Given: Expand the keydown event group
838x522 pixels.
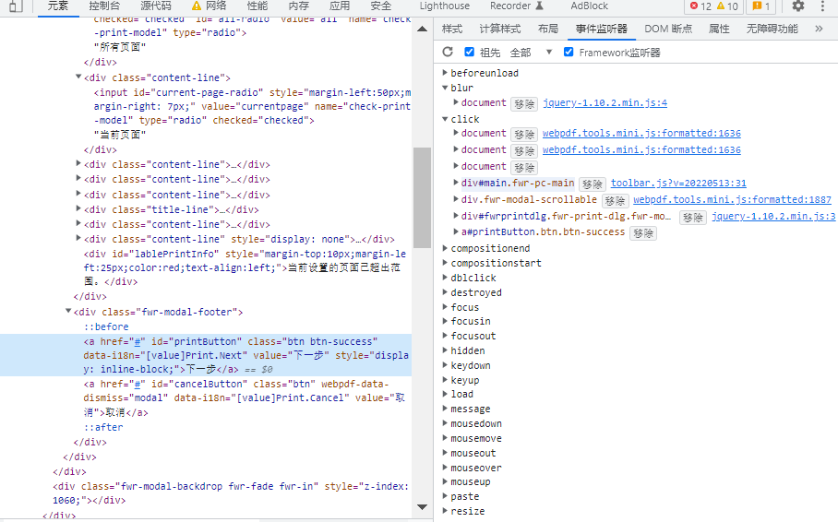Looking at the screenshot, I should (x=445, y=365).
